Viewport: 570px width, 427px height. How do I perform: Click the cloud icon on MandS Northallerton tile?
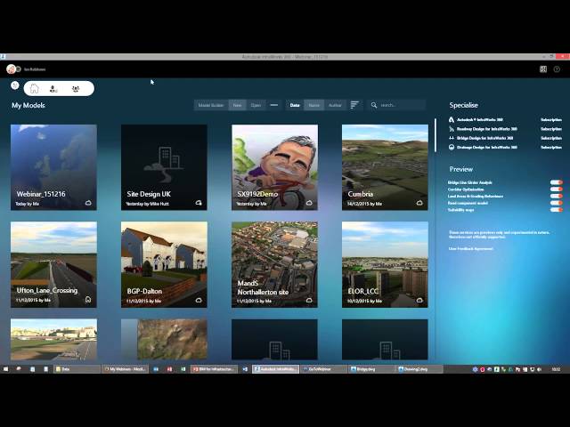tap(309, 300)
